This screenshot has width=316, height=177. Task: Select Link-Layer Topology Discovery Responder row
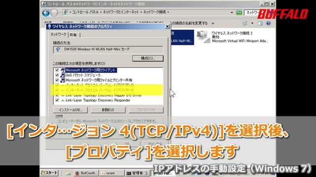tap(98, 100)
